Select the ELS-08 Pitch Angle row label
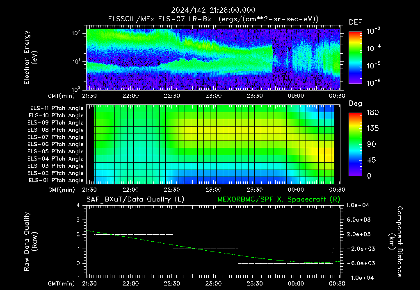The image size is (420, 290). (55, 130)
